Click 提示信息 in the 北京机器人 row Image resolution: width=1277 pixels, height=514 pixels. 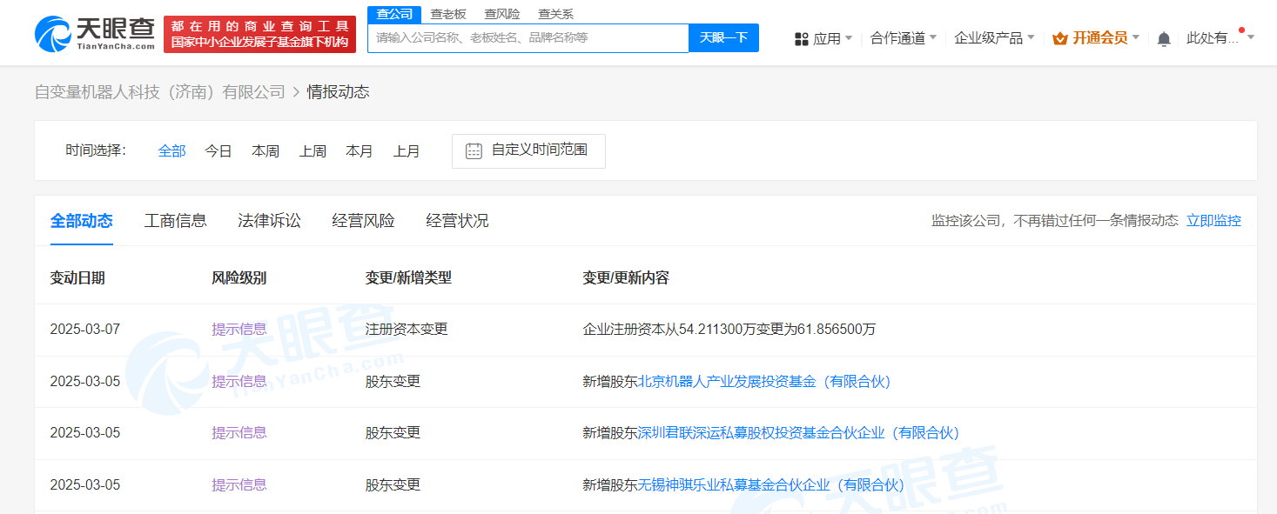click(x=239, y=381)
